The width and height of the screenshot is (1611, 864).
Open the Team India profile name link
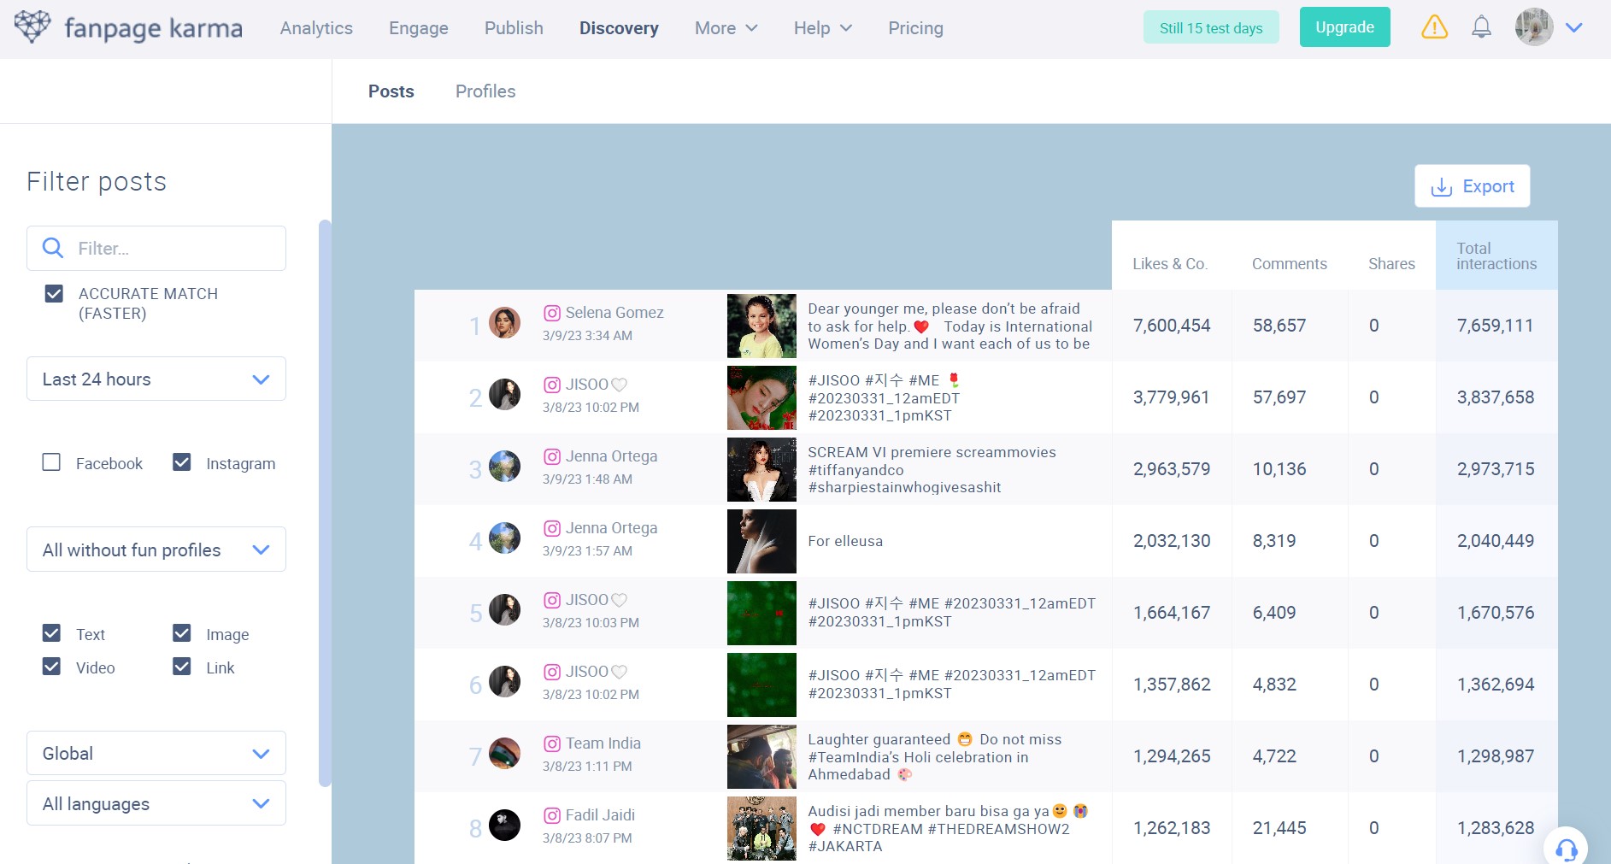click(x=603, y=744)
